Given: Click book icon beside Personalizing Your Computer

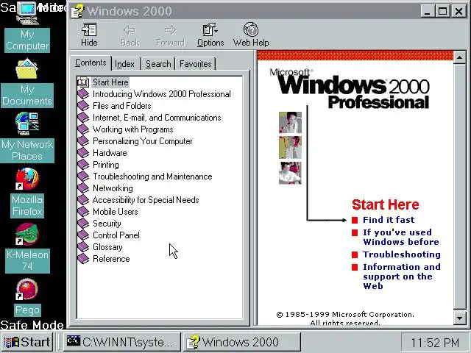Looking at the screenshot, I should (x=83, y=141).
